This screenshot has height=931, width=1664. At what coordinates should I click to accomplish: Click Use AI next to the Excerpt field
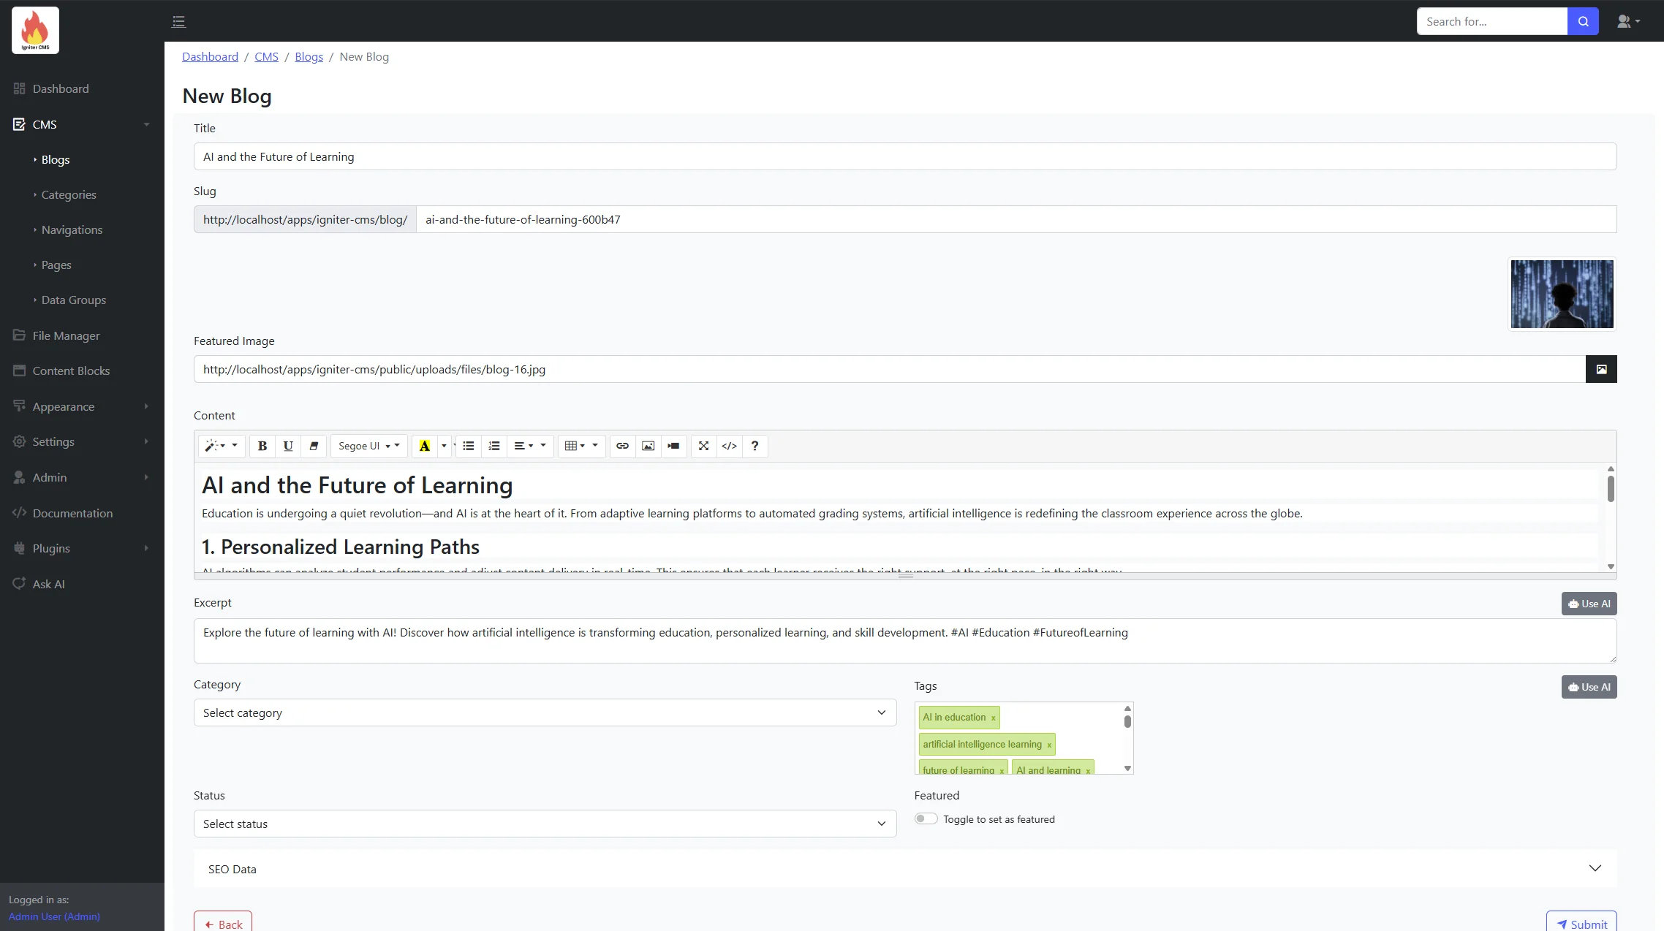(x=1589, y=603)
